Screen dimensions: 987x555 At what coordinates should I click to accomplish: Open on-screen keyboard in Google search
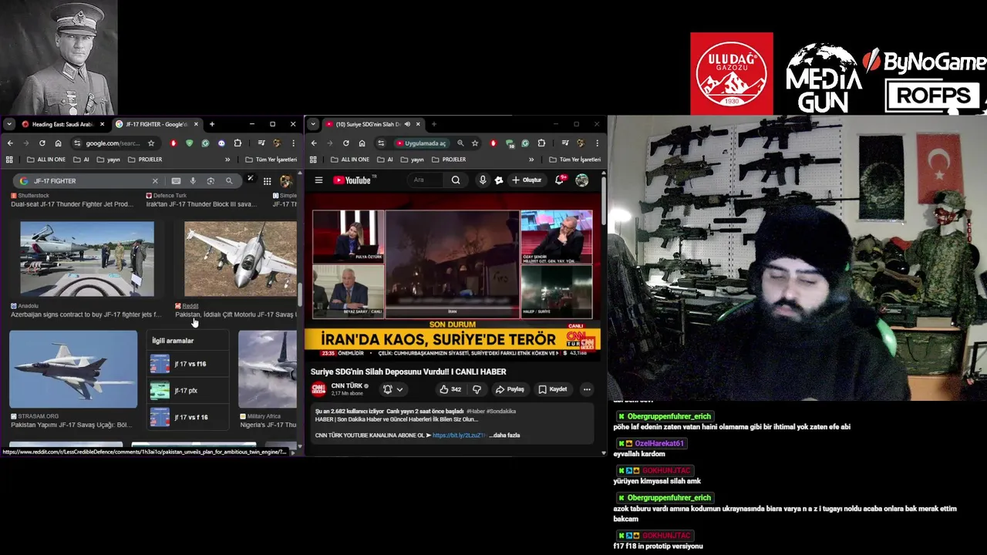176,181
